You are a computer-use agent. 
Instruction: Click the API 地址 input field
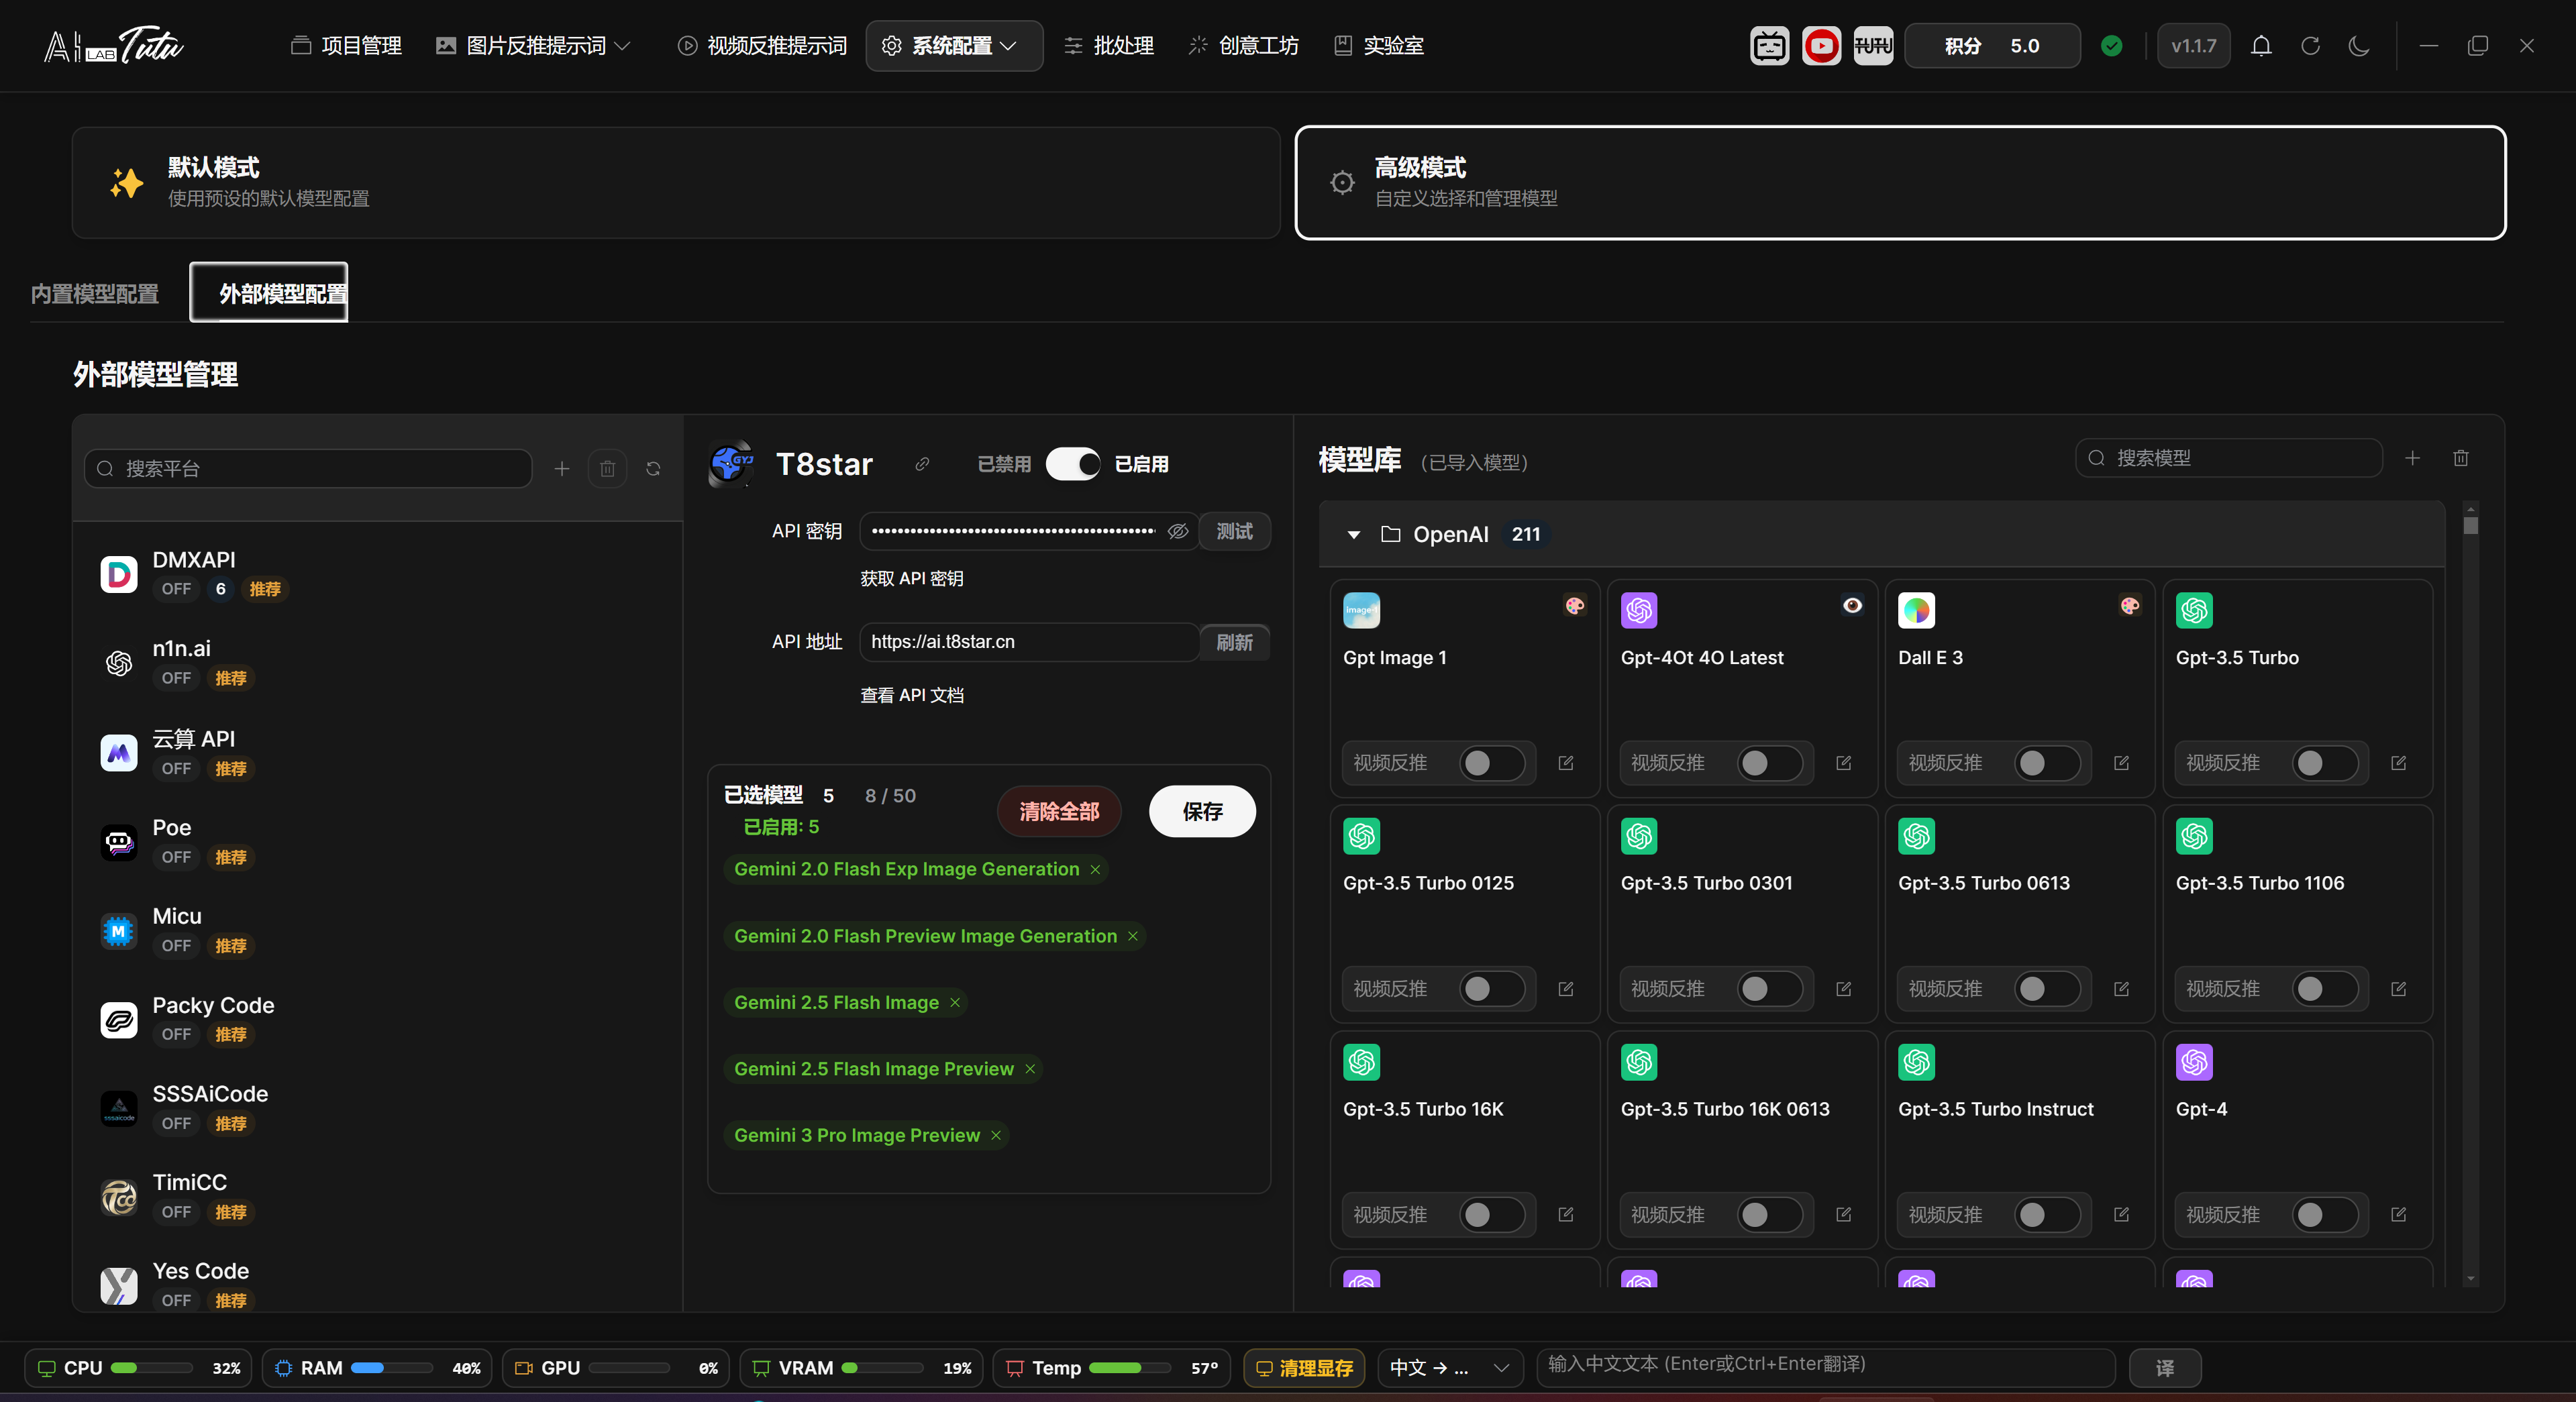pyautogui.click(x=1029, y=642)
